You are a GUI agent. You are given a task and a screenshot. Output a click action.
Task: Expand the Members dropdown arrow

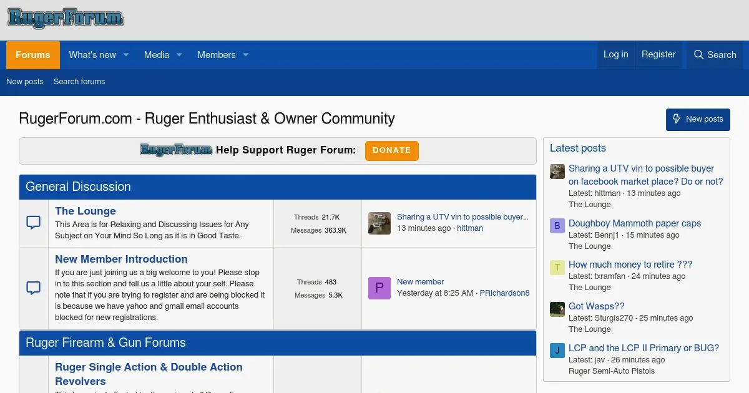[245, 55]
